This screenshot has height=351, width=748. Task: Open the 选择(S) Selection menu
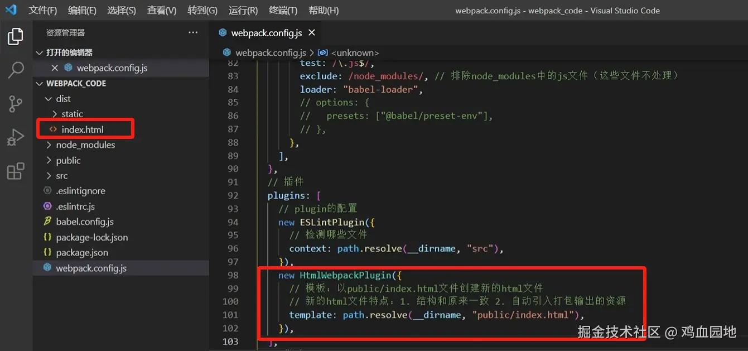click(122, 11)
